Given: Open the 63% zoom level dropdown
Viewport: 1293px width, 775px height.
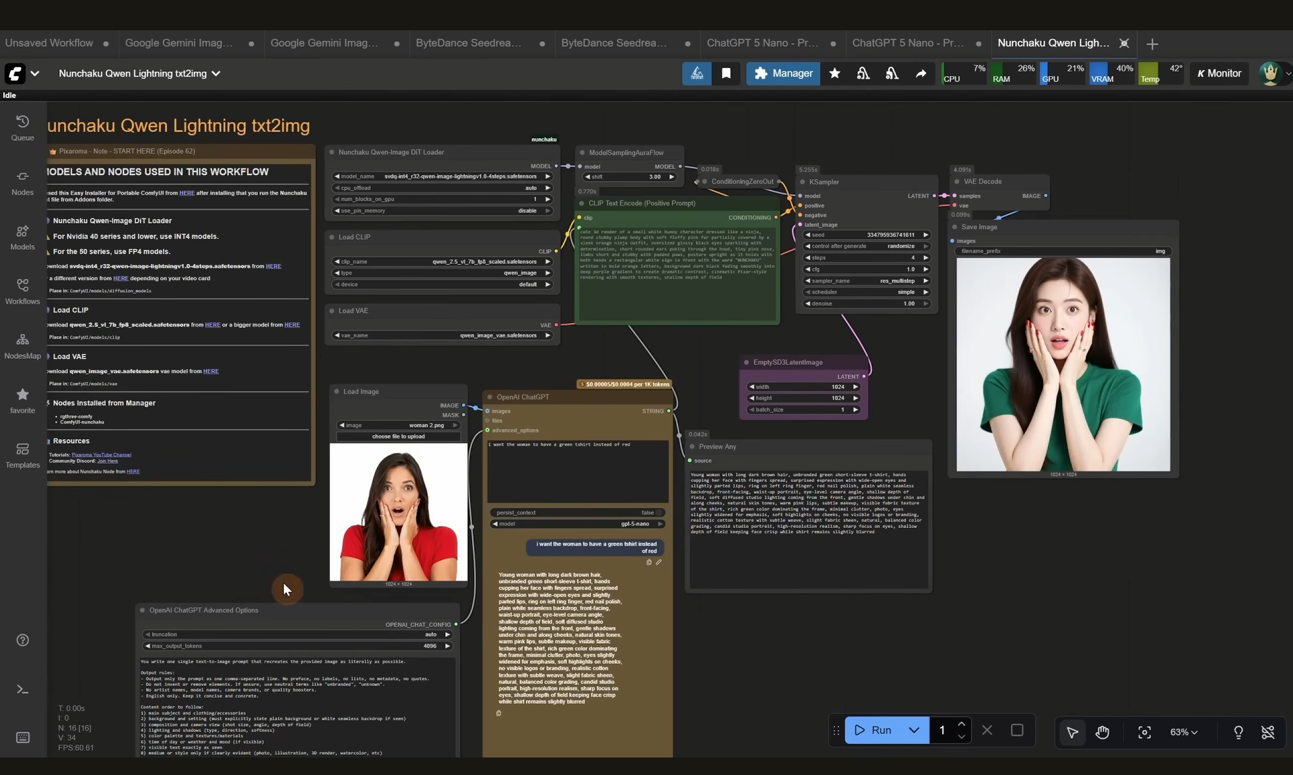Looking at the screenshot, I should tap(1184, 732).
